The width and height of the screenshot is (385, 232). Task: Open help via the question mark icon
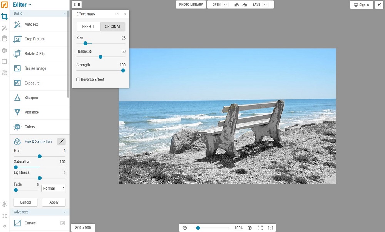[x=4, y=227]
